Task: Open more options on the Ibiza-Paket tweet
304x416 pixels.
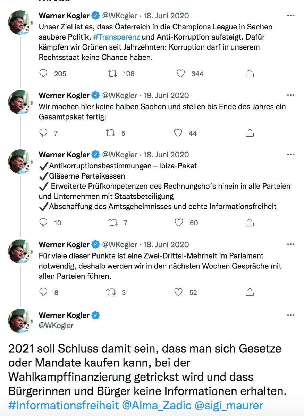Action: (x=291, y=155)
